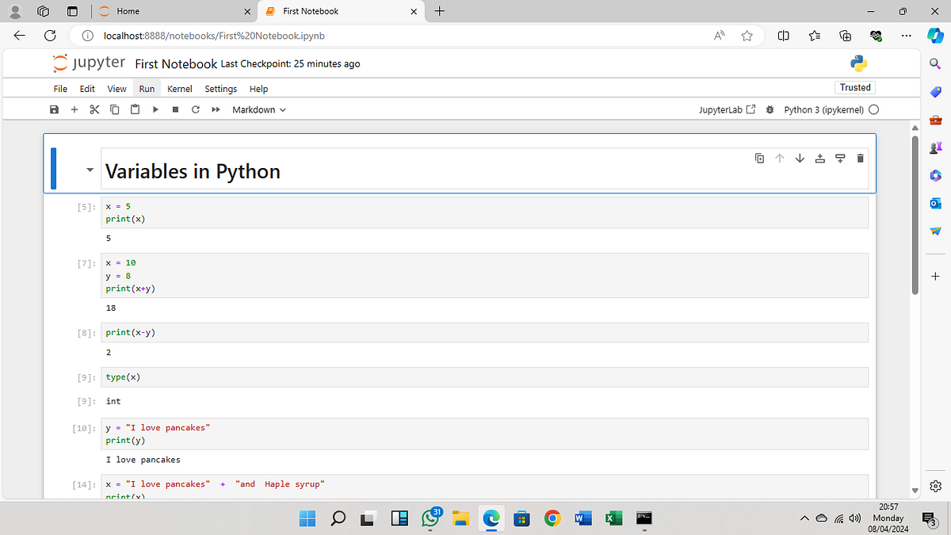
Task: Insert a new cell below using toolbar plus
Action: point(74,109)
